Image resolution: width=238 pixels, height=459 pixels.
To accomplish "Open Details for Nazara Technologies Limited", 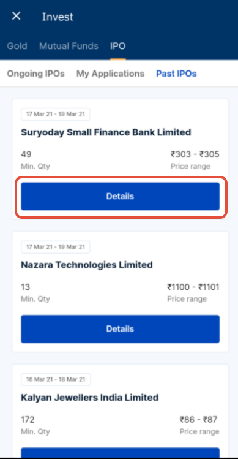I will [120, 329].
